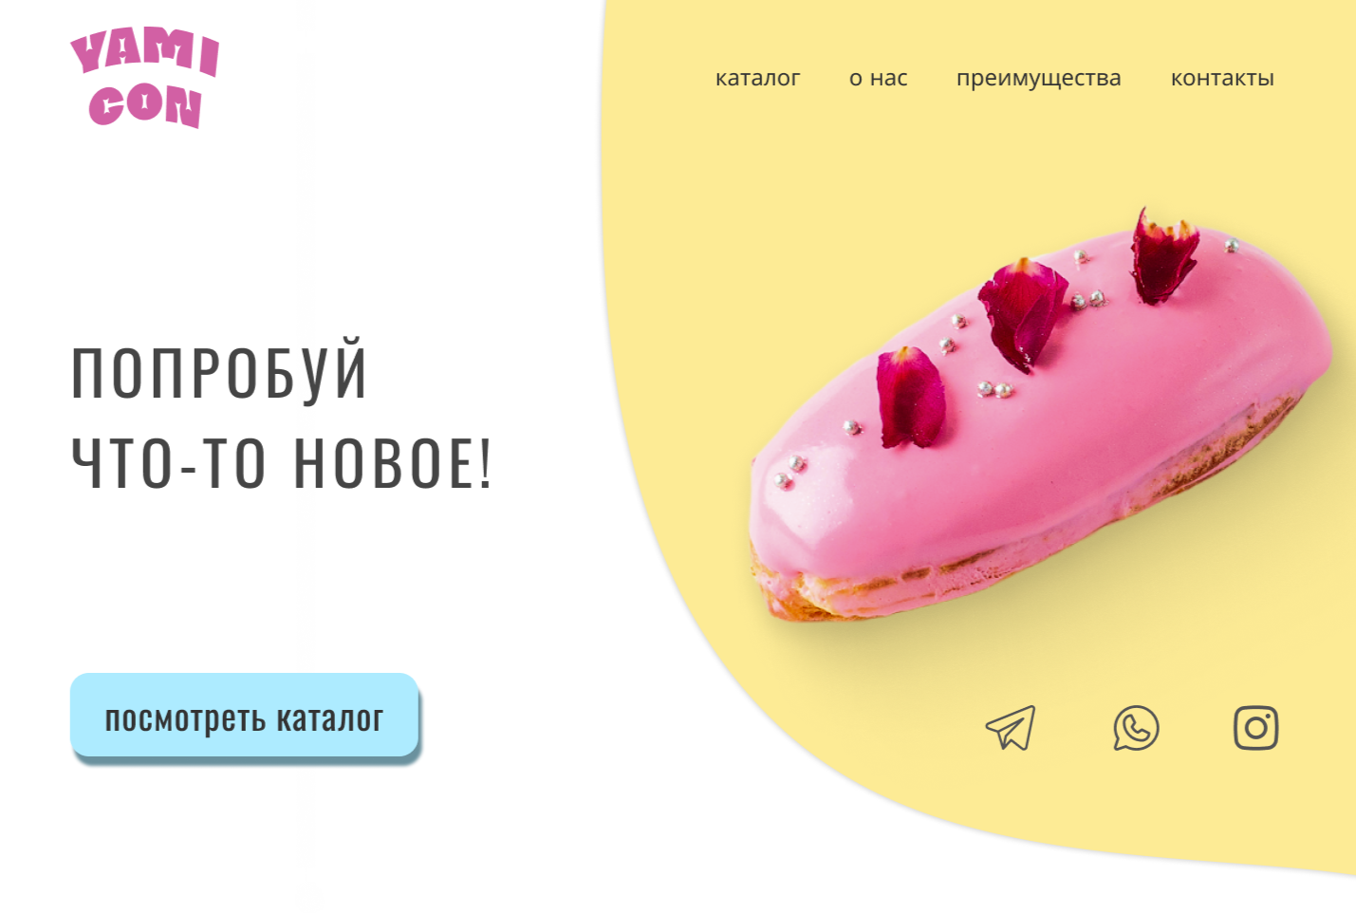
Task: Click the НОВОЕ! word in the headline
Action: coord(393,463)
